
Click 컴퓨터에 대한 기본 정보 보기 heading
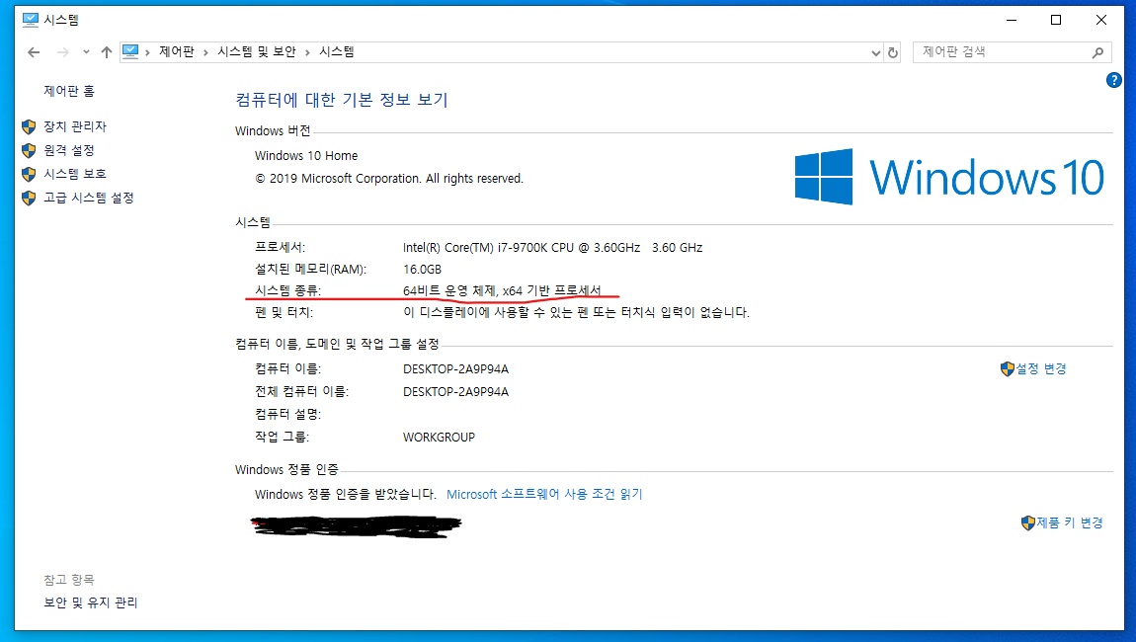click(x=342, y=100)
